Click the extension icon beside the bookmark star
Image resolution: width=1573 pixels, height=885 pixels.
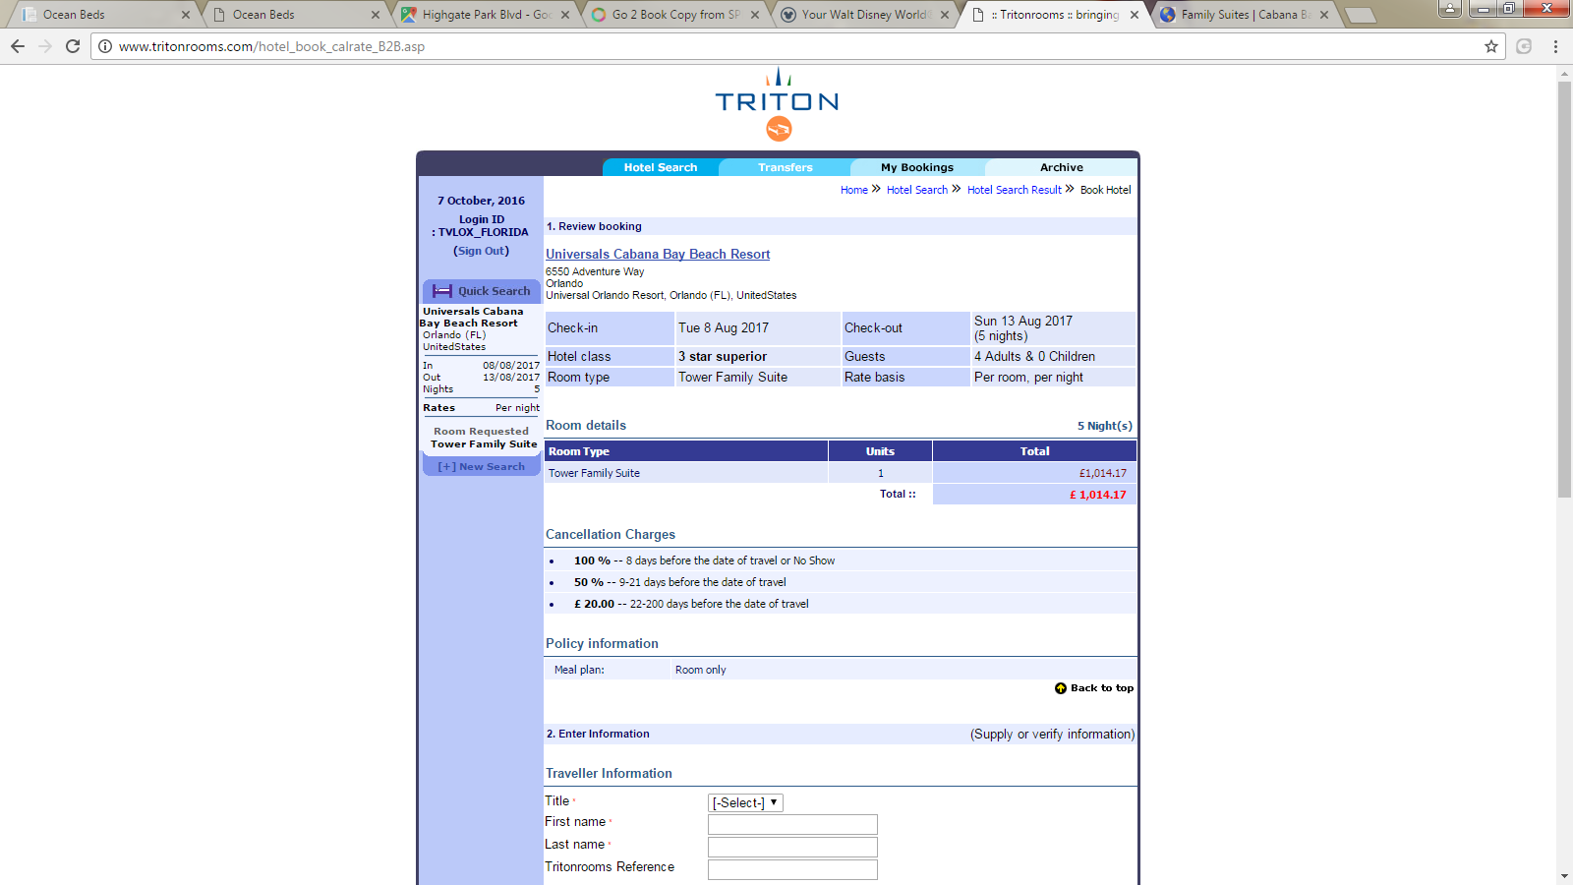coord(1524,46)
